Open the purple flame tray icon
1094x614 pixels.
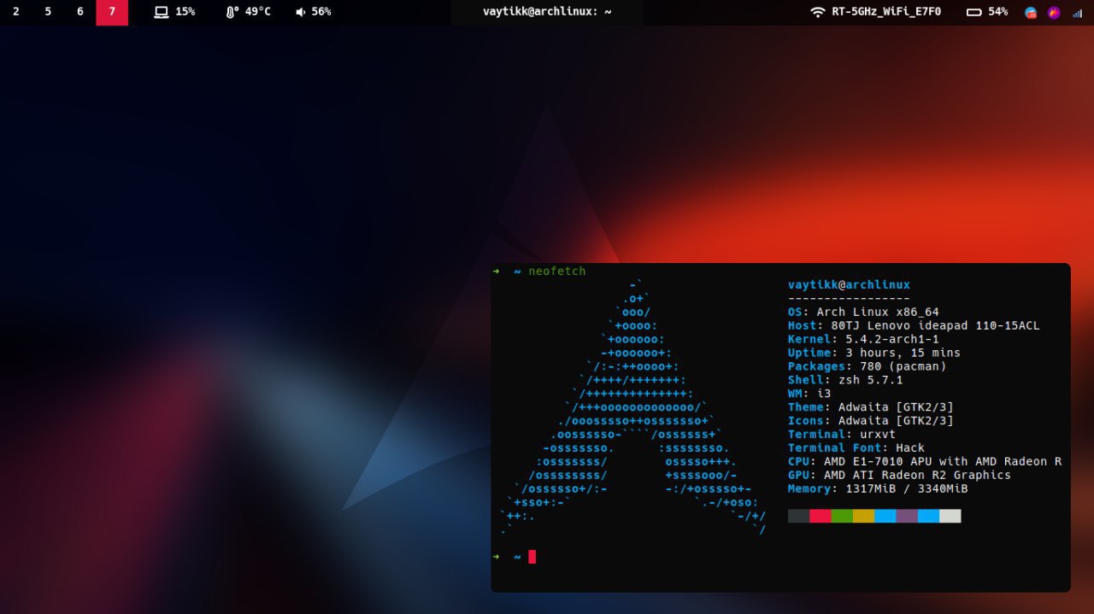pyautogui.click(x=1054, y=12)
